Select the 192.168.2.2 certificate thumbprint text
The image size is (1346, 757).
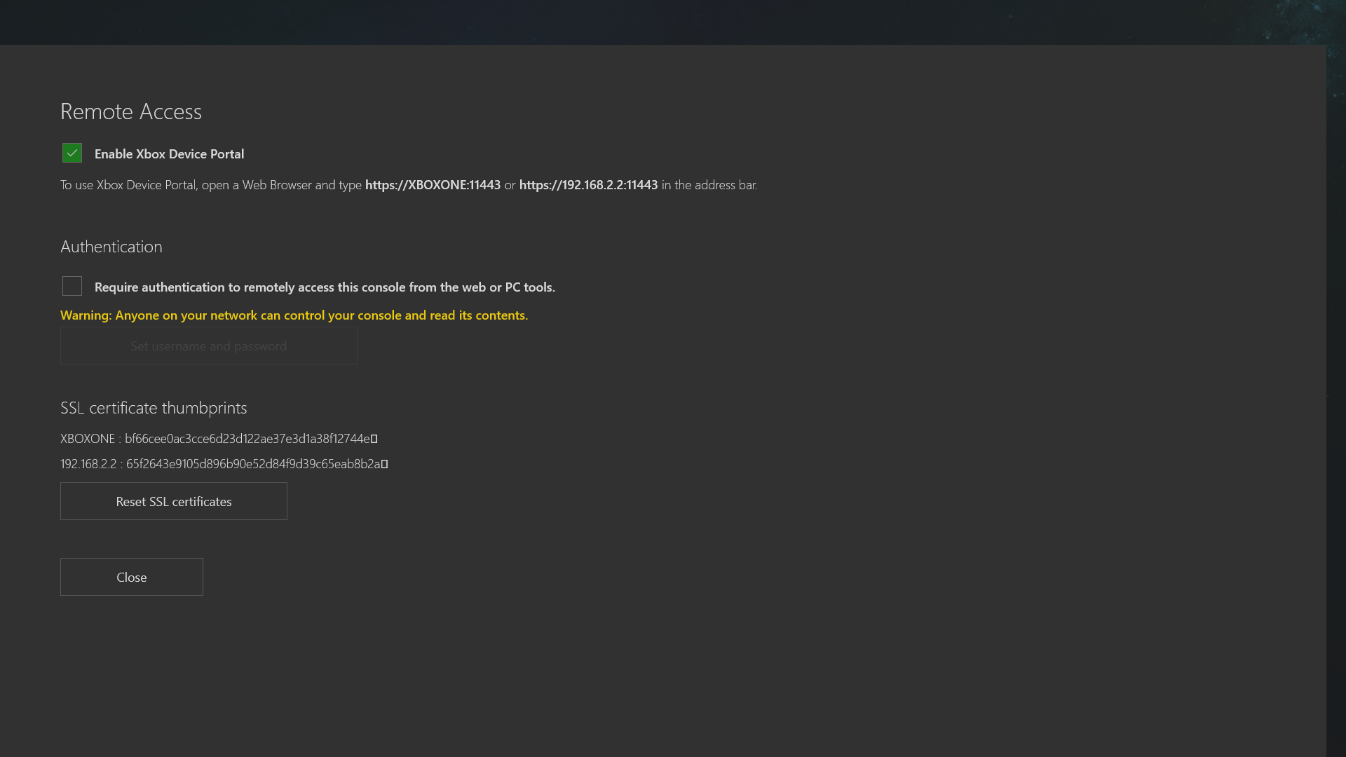252,464
